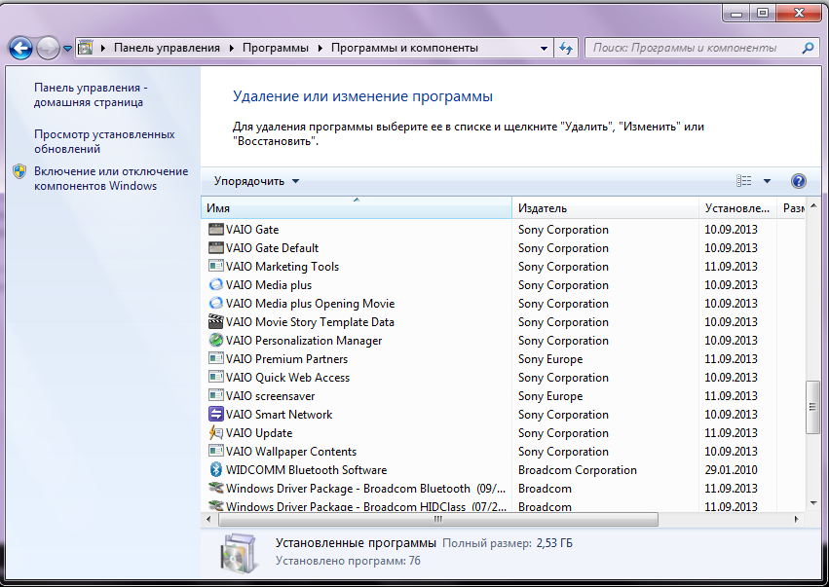Select VAIO Personalization Manager entry name
The width and height of the screenshot is (829, 587).
tap(304, 341)
